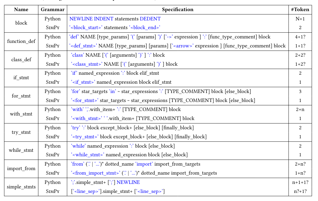Select the "#Token" column header

300,10
